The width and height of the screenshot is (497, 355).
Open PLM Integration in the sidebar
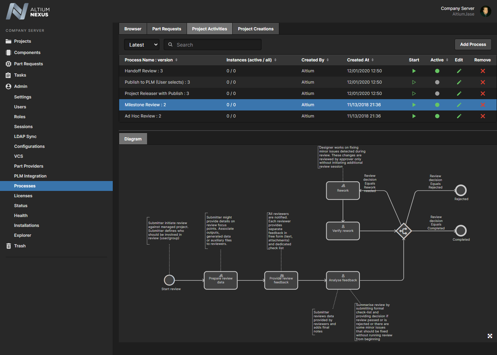click(x=30, y=176)
